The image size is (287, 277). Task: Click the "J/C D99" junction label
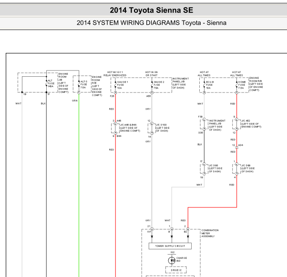(x=247, y=168)
